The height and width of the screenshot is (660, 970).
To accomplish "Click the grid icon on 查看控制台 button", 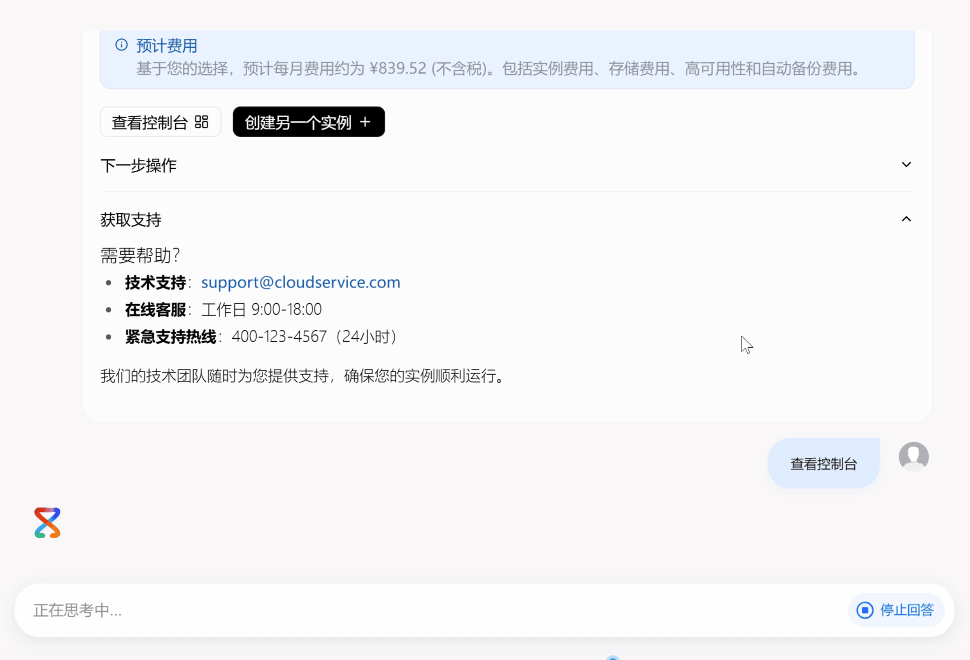I will click(x=201, y=122).
